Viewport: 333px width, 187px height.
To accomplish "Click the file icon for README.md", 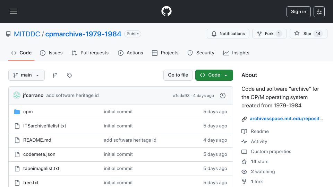I will point(17,140).
